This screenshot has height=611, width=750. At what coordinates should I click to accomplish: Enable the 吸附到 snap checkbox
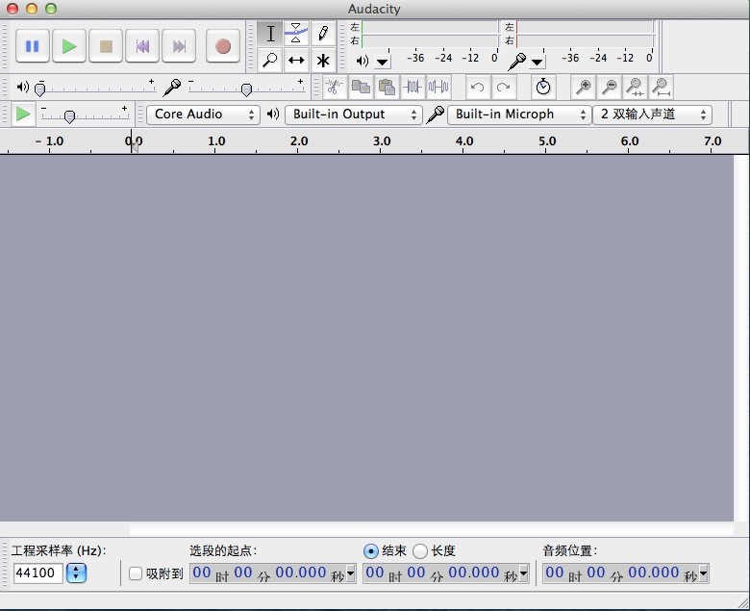pyautogui.click(x=136, y=574)
